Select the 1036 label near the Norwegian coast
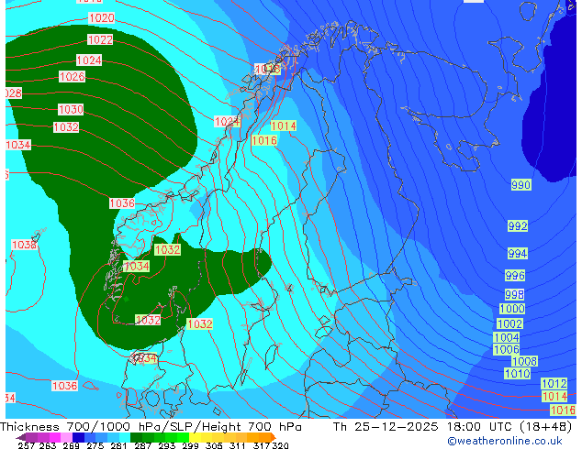Screen dimensions: 582x449 tap(122, 203)
